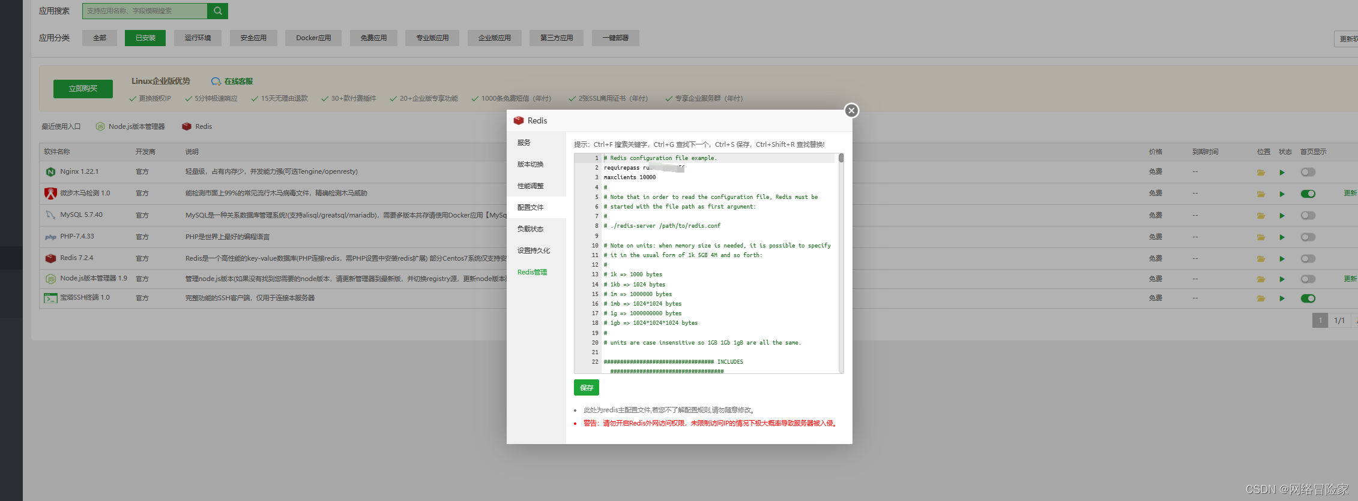The image size is (1358, 501).
Task: Toggle homepage display for PHP-7.4.33
Action: tap(1308, 237)
